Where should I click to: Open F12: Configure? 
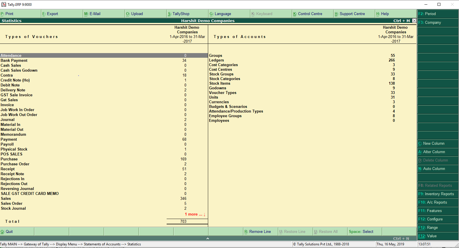(438, 219)
